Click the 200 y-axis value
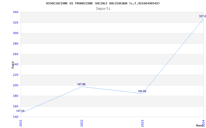This screenshot has height=128, width=206. pyautogui.click(x=15, y=85)
